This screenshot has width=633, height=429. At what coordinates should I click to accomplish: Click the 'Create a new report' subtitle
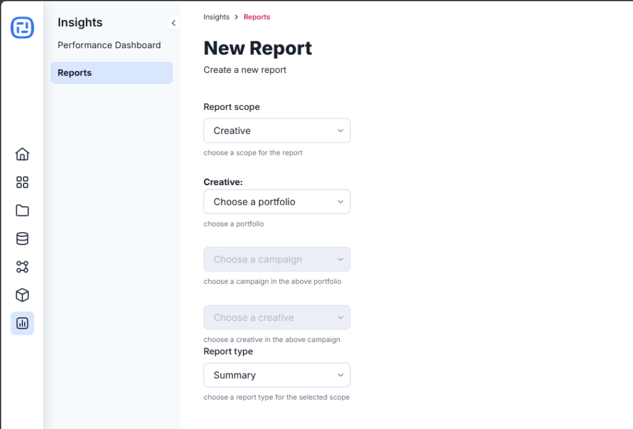click(245, 70)
